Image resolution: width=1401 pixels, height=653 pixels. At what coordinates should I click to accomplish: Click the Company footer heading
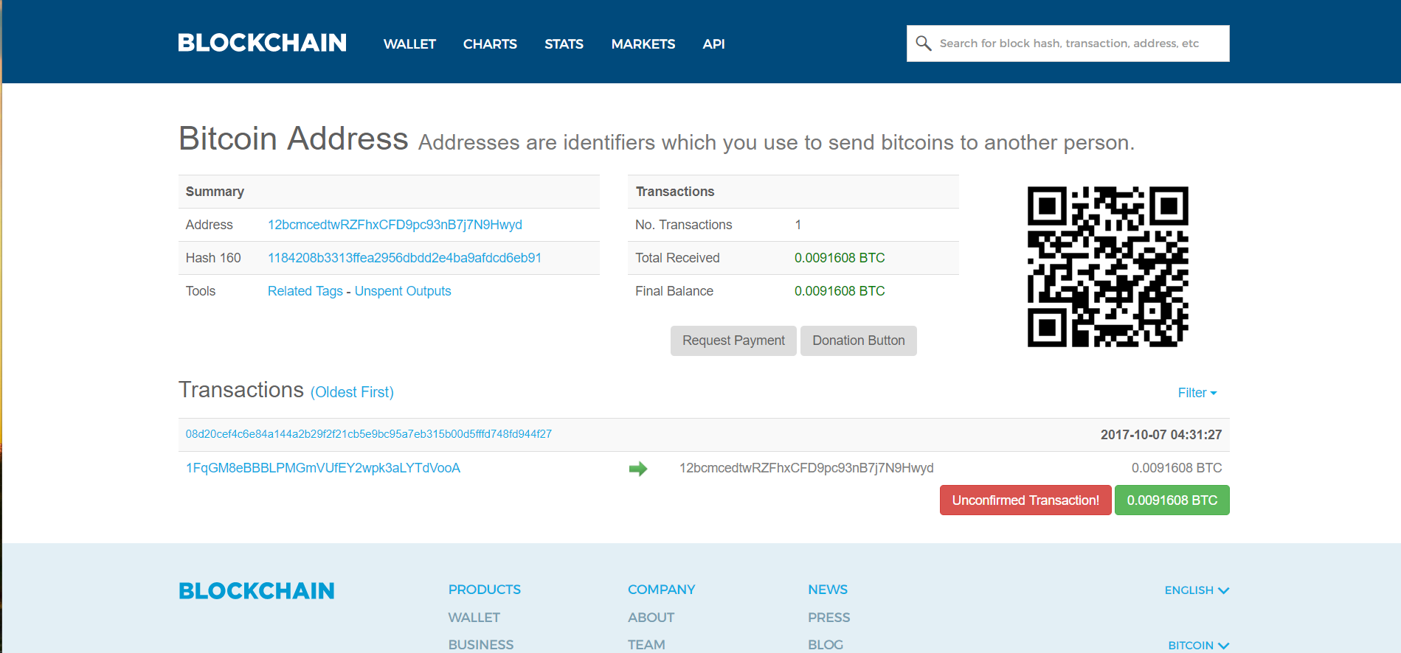[662, 590]
